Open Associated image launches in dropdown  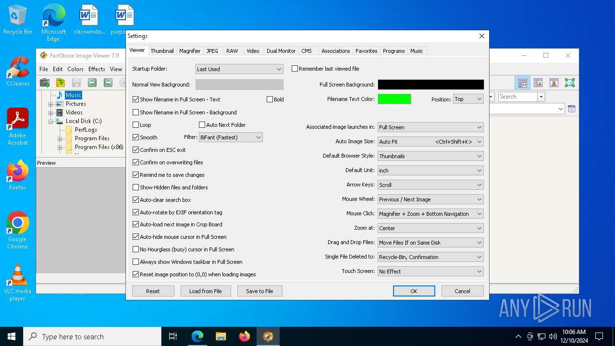pos(430,127)
